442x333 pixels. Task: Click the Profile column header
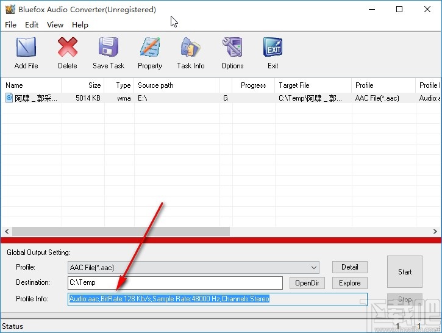pyautogui.click(x=383, y=85)
